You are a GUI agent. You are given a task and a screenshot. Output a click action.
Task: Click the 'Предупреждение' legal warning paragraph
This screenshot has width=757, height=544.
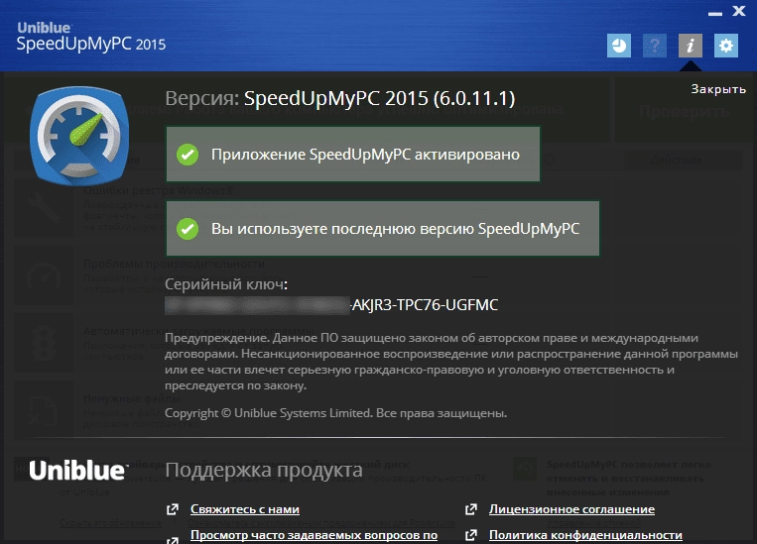(451, 362)
